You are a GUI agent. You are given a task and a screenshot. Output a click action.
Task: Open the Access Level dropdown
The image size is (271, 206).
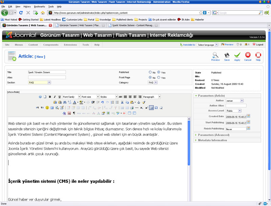(x=233, y=111)
